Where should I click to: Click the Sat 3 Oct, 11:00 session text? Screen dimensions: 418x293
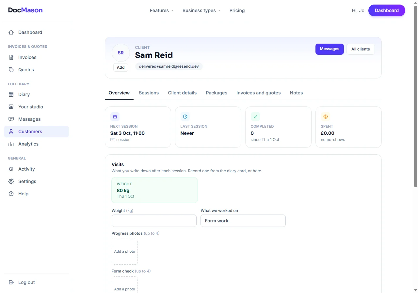pos(127,133)
